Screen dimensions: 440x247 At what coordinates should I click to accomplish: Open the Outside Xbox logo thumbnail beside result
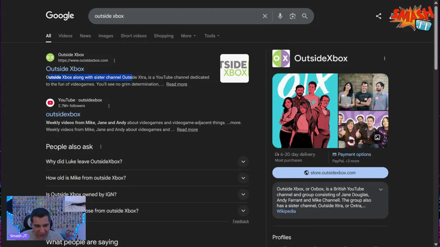(234, 68)
